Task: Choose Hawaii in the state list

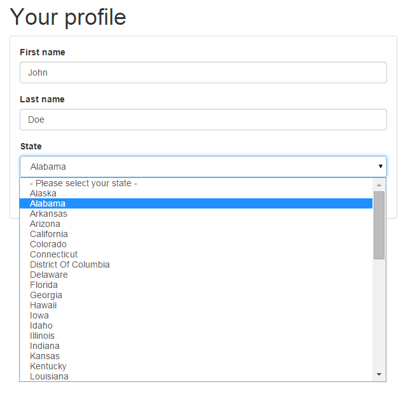Action: 196,305
